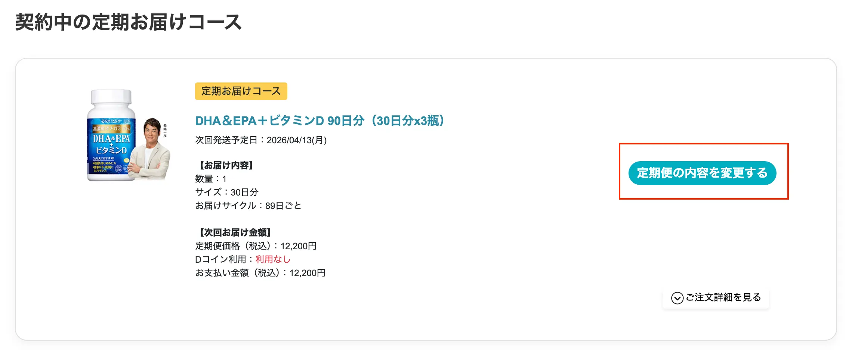849x350 pixels.
Task: Click the DHA&EPA supplement bottle image
Action: (x=111, y=146)
